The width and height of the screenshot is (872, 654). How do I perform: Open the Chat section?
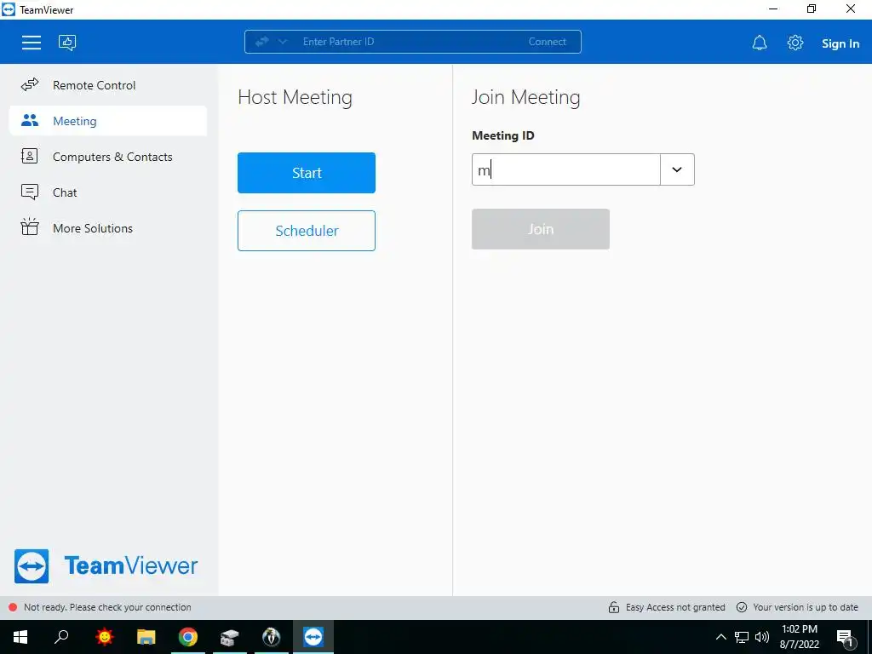click(108, 192)
